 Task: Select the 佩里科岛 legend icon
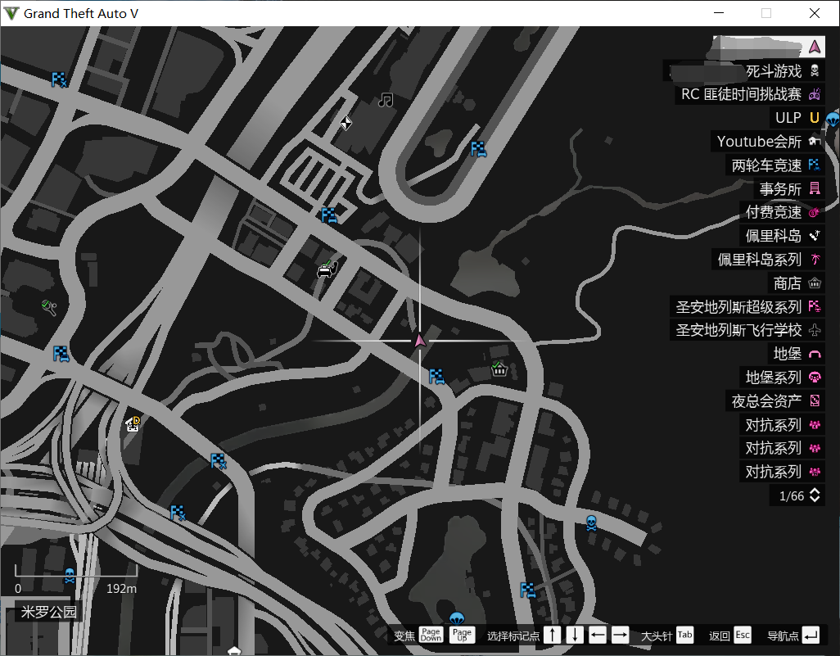[815, 236]
